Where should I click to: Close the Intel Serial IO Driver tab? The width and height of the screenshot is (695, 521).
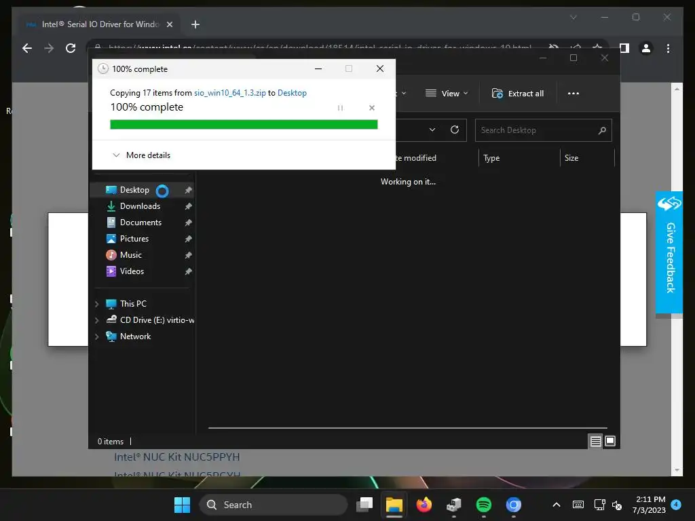[x=169, y=24]
